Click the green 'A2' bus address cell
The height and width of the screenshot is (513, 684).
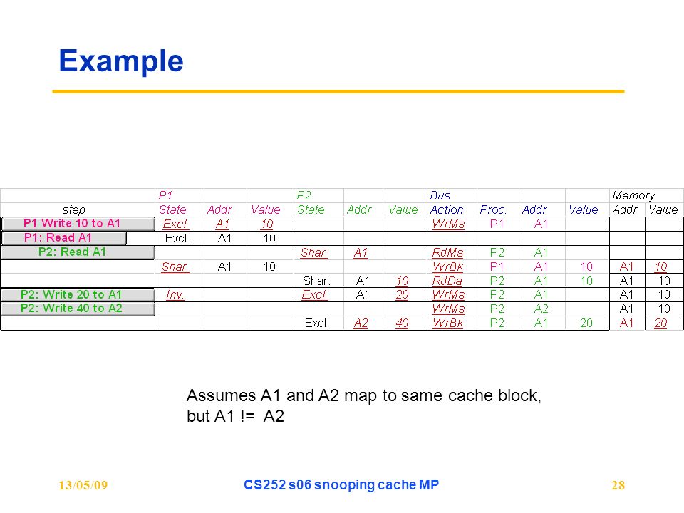click(x=541, y=309)
